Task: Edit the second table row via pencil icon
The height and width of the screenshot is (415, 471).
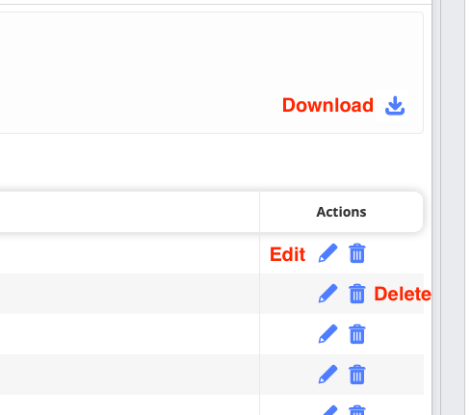Action: 327,294
